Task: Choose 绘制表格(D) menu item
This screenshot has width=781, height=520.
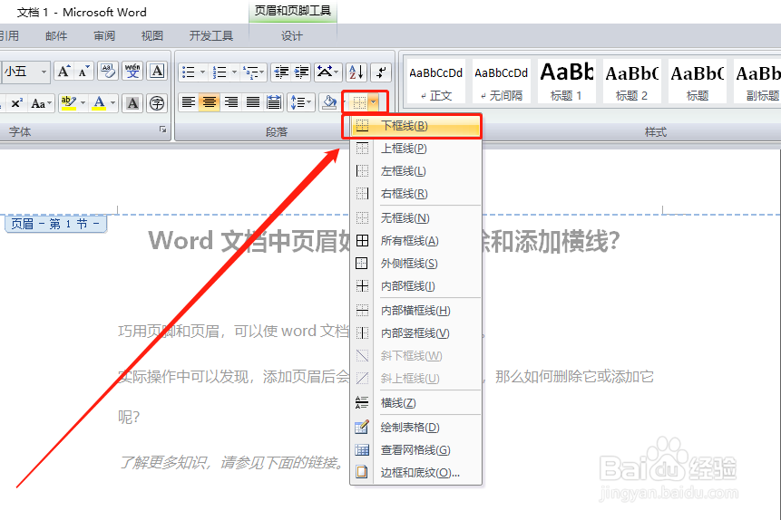Action: 415,428
